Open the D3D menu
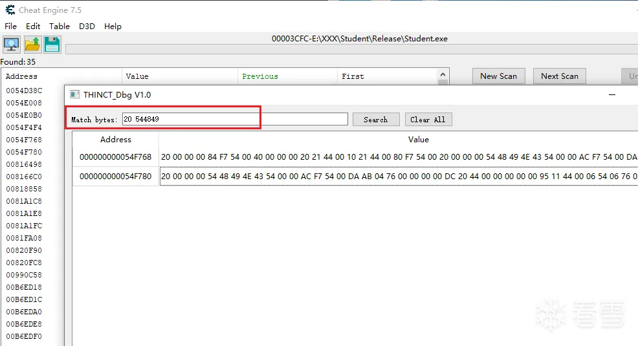 [x=87, y=27]
